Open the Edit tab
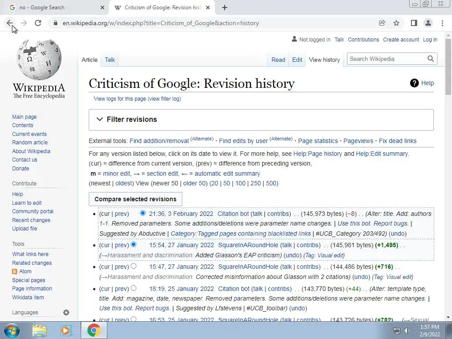Image resolution: width=452 pixels, height=339 pixels. point(297,60)
